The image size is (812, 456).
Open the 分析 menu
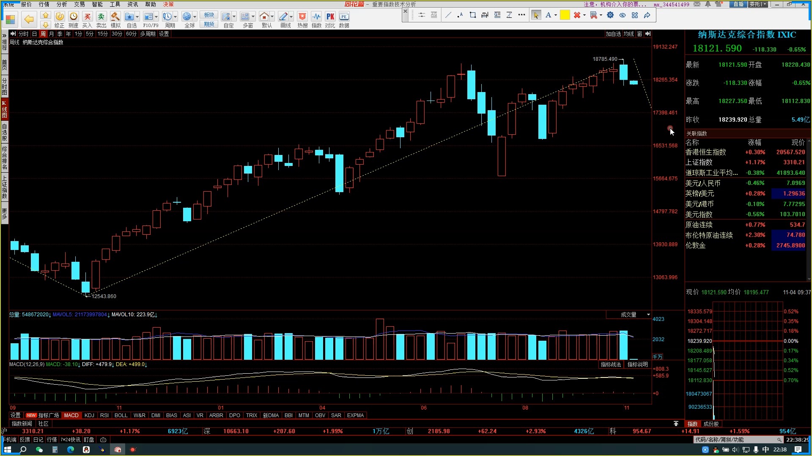(x=62, y=4)
